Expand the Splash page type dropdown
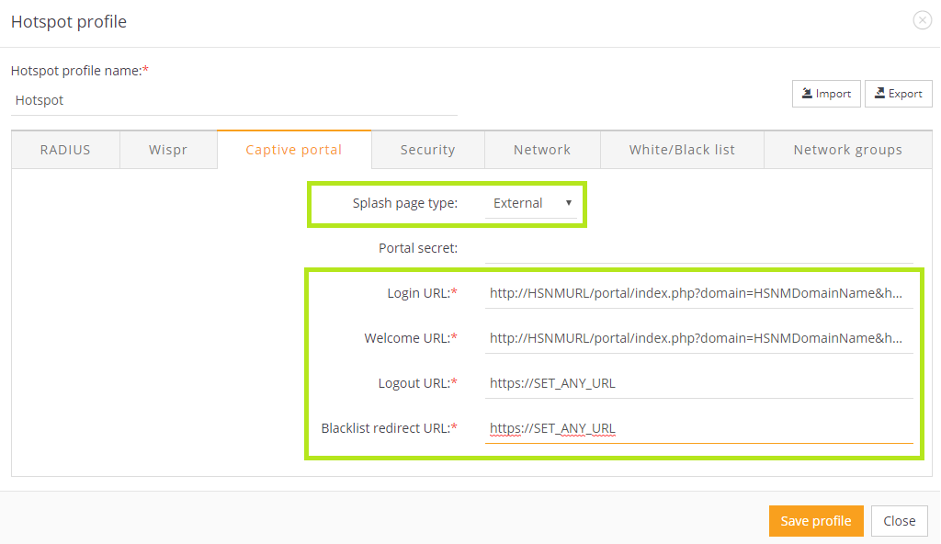This screenshot has width=941, height=544. click(531, 203)
